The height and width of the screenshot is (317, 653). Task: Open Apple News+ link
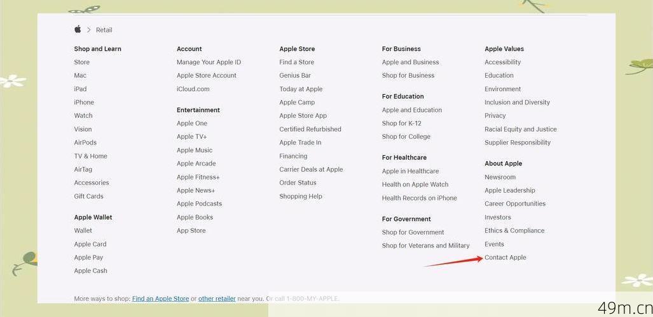coord(196,190)
